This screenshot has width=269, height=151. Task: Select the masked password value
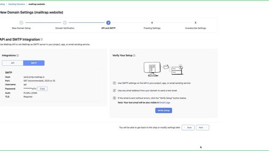point(30,89)
